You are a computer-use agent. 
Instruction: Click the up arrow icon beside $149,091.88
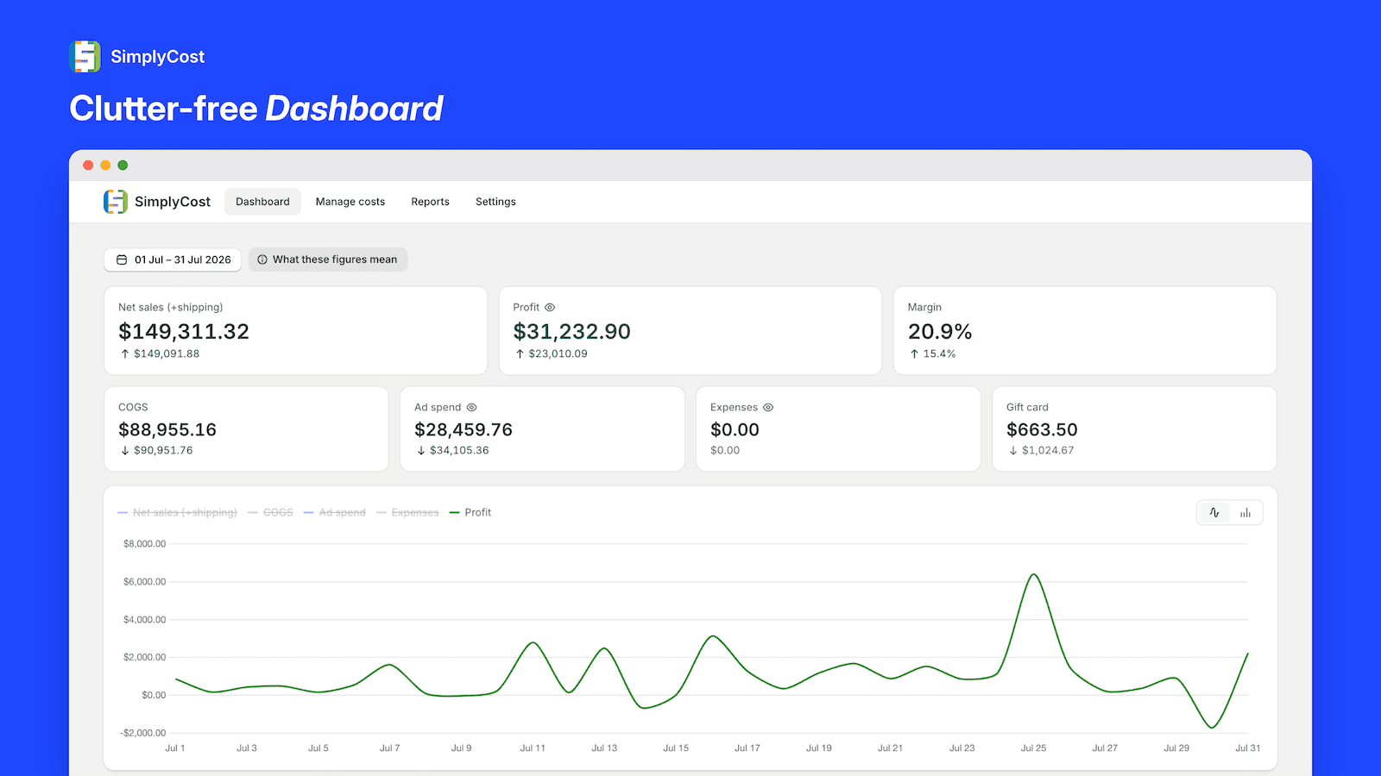point(125,354)
